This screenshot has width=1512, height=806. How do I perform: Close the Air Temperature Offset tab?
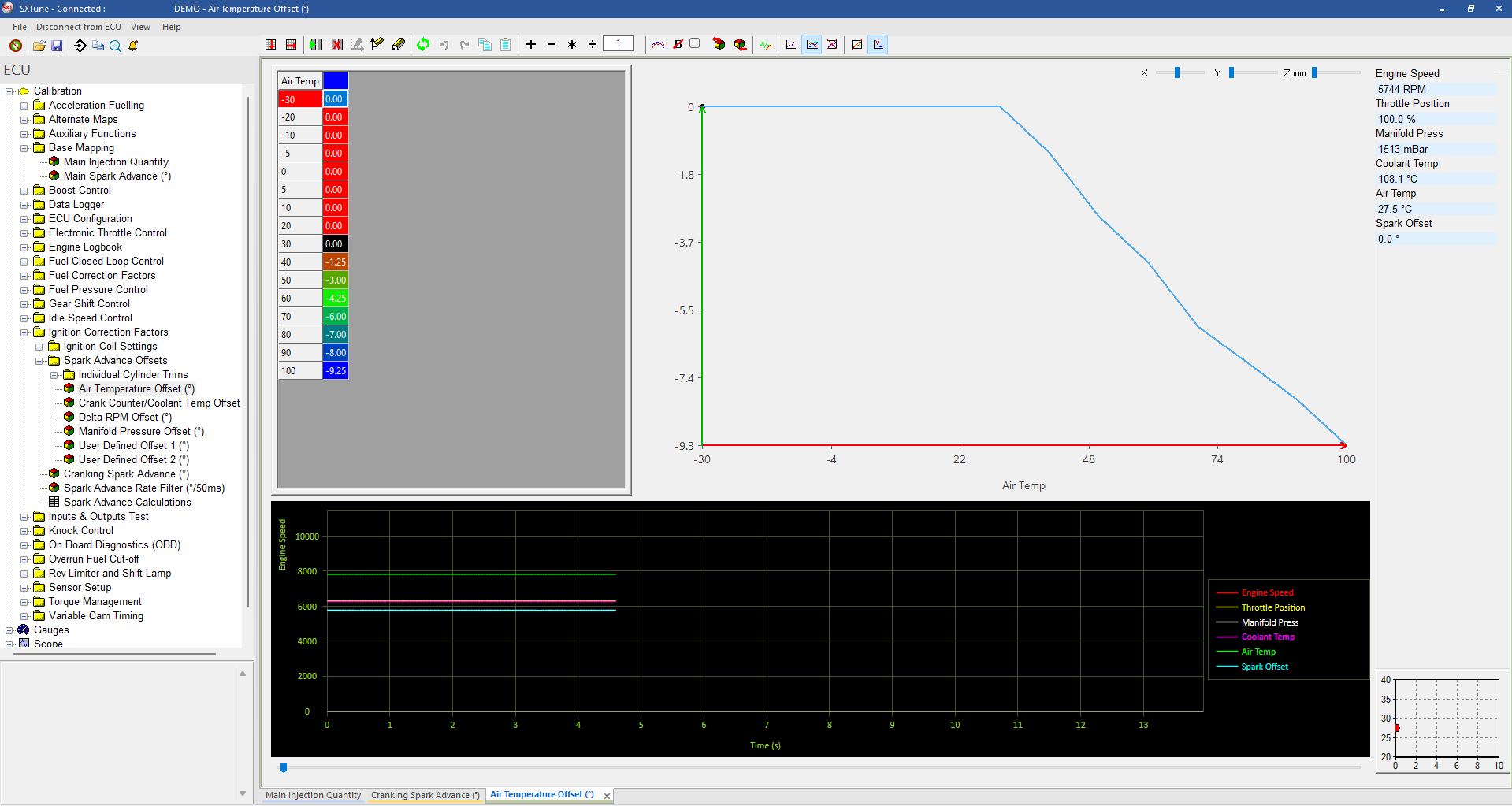pos(607,796)
